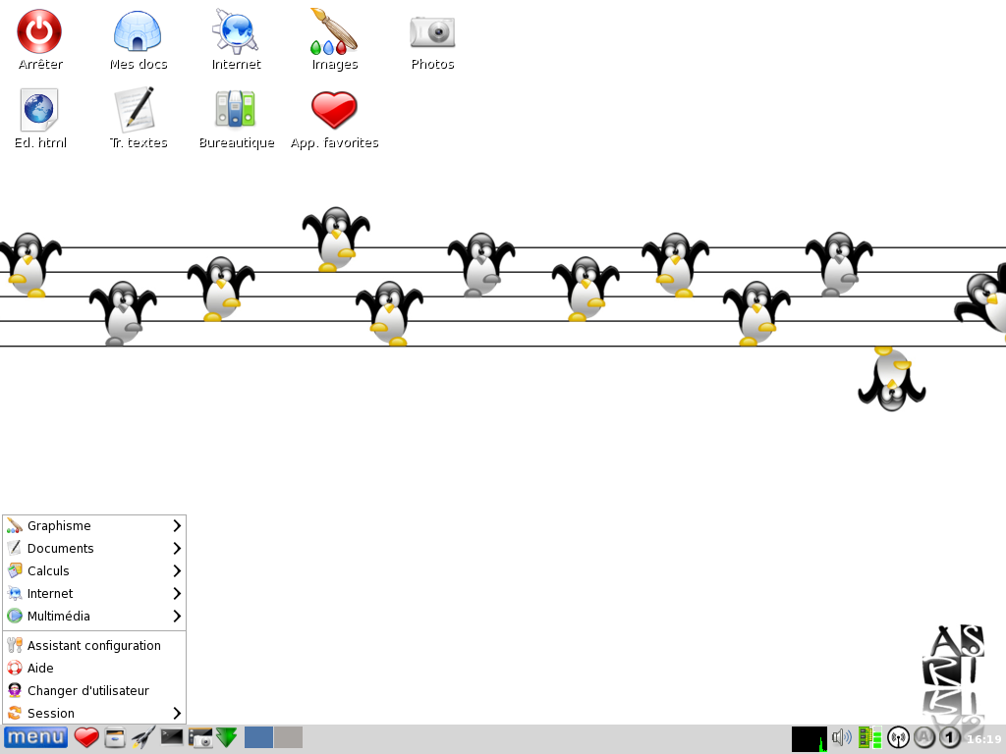Click the speaker volume icon in tray
Image resolution: width=1006 pixels, height=754 pixels.
pos(842,737)
